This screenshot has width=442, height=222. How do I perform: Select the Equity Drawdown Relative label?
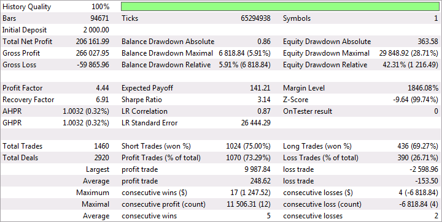pyautogui.click(x=325, y=65)
